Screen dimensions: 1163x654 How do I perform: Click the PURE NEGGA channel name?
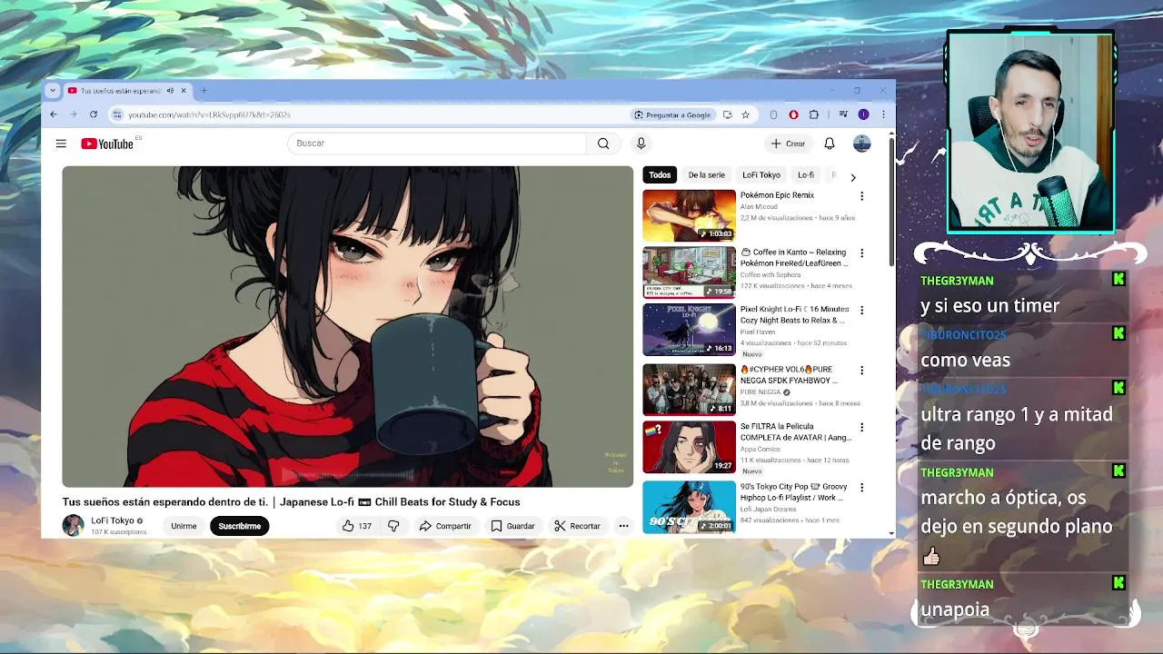click(x=761, y=392)
